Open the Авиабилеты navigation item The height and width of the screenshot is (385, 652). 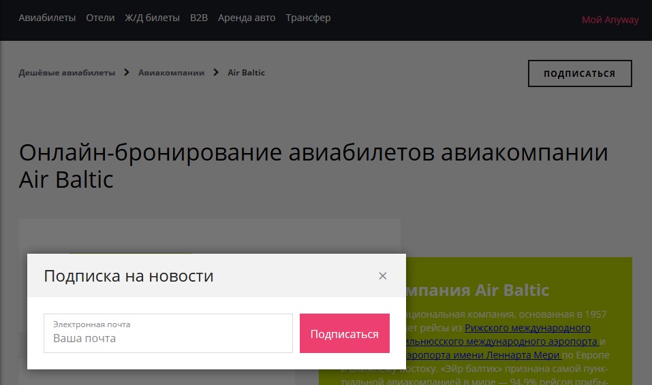[x=47, y=18]
